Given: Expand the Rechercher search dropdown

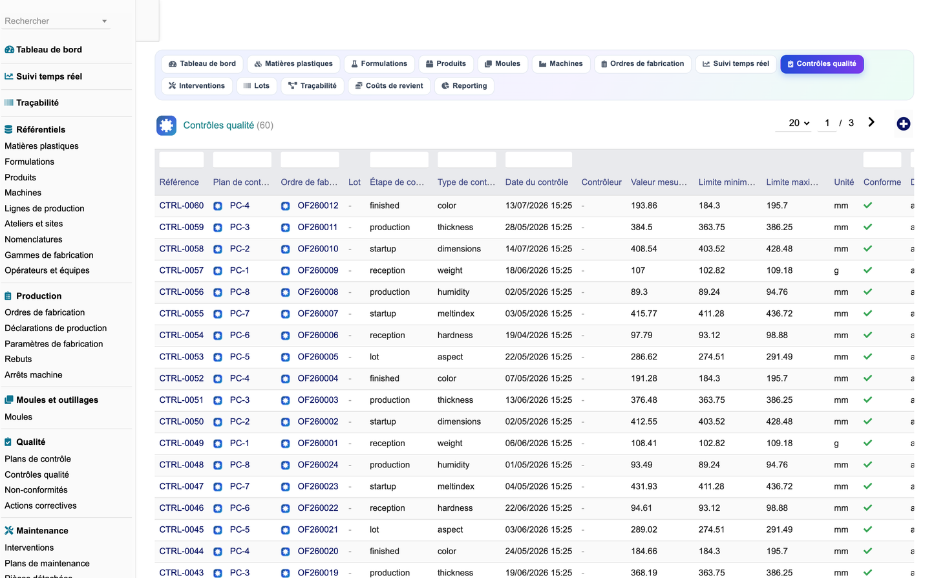Looking at the screenshot, I should (x=104, y=21).
